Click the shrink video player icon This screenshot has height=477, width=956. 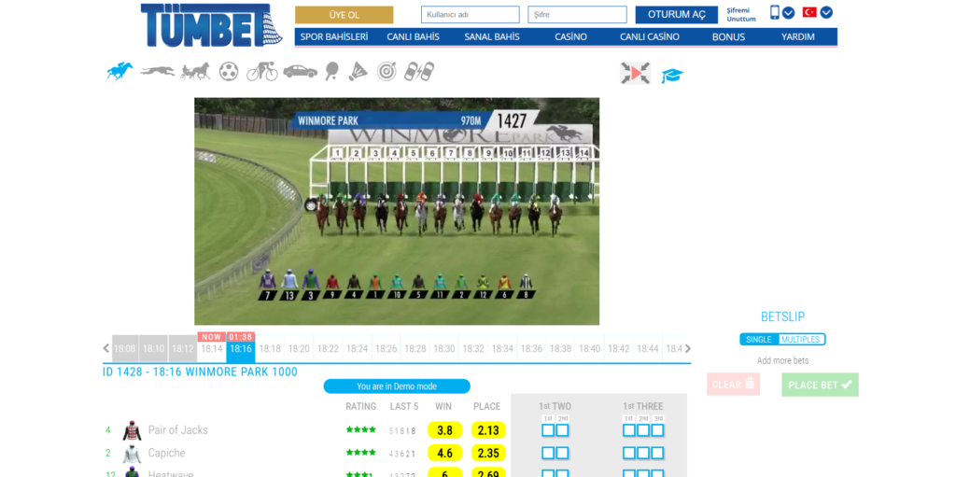635,73
